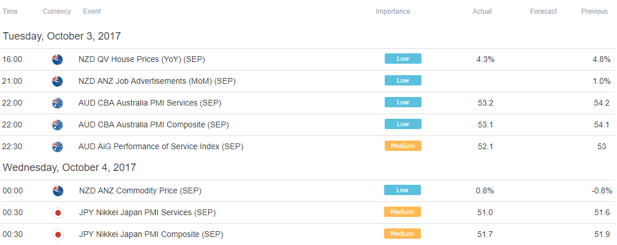Click the Australia flag beside AiG Performance
Viewport: 617px width, 245px height.
58,147
